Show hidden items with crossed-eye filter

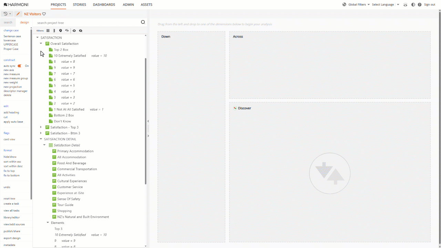81,31
